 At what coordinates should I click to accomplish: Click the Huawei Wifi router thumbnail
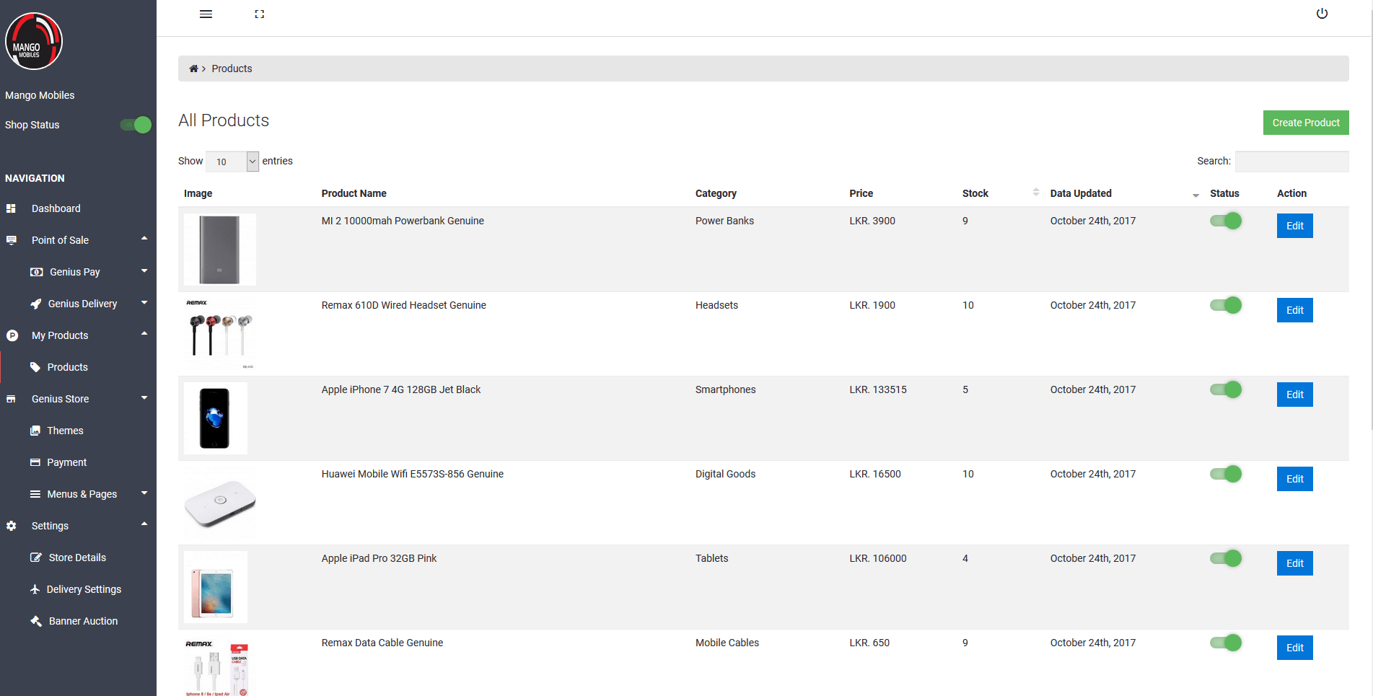coord(220,503)
